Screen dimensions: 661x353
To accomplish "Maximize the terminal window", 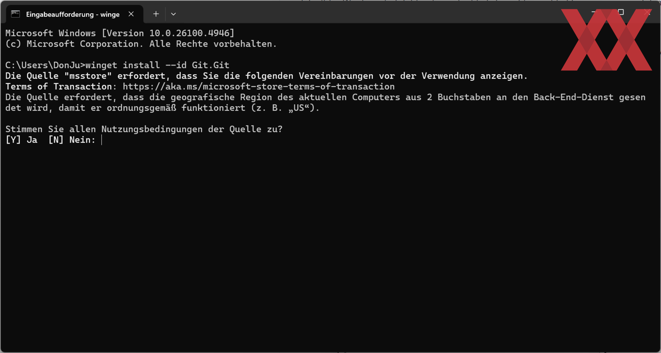I will [621, 12].
